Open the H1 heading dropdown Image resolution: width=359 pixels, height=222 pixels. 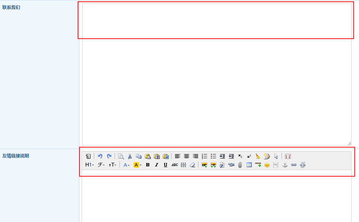point(89,165)
